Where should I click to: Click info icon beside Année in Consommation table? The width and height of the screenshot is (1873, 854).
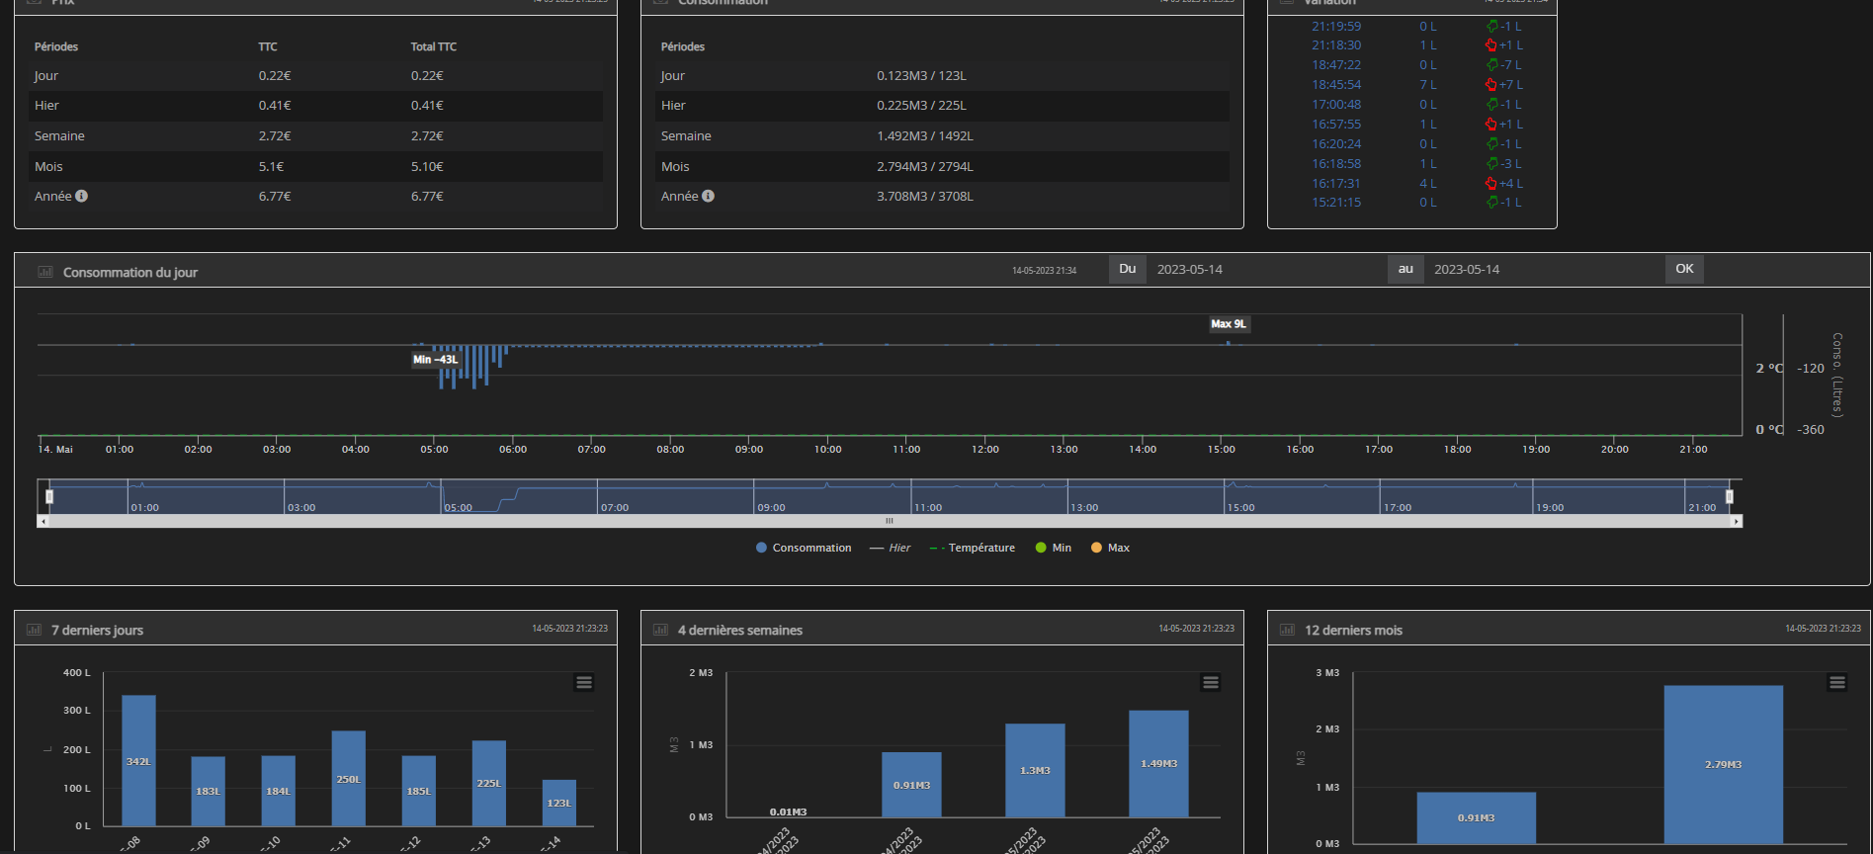point(709,196)
